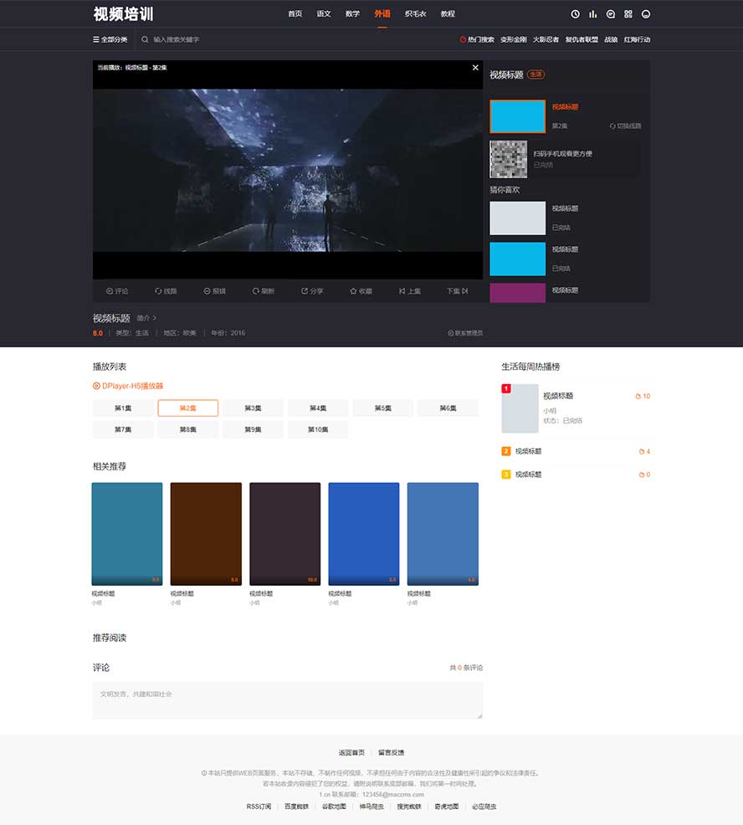
Task: Click 切换线路 to switch source
Action: pos(625,126)
